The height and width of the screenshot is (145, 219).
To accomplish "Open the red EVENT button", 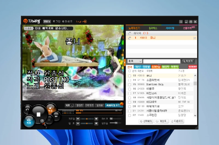I will [x=193, y=67].
